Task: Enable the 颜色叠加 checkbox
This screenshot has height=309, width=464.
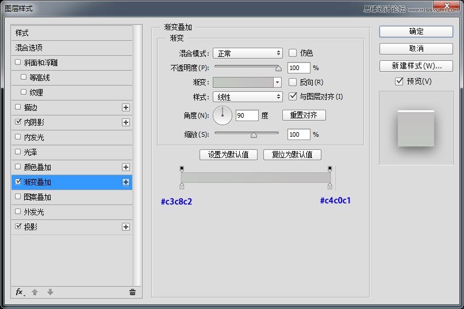Action: [18, 167]
